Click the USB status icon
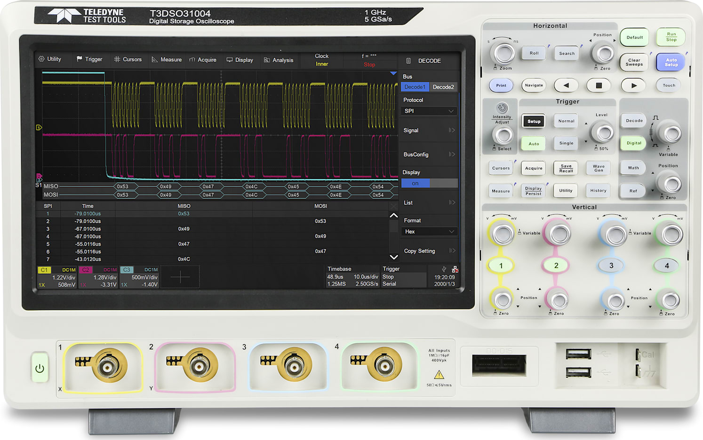 [x=444, y=269]
